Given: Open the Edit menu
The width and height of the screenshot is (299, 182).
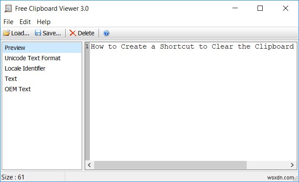Looking at the screenshot, I should coord(25,22).
